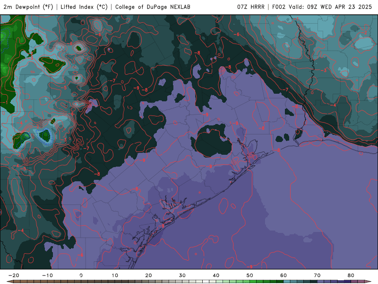Click the 0 label on the color scale
The height and width of the screenshot is (284, 378).
click(81, 275)
